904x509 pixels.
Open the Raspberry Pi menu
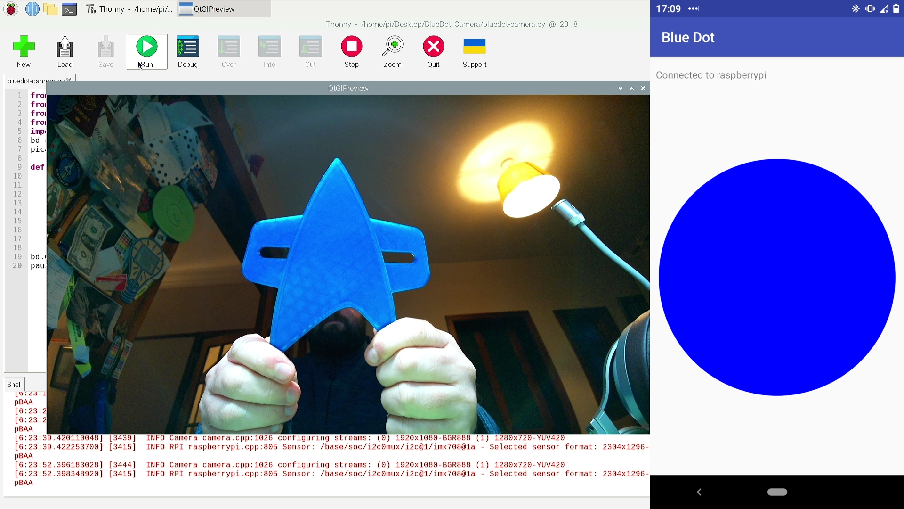click(11, 9)
